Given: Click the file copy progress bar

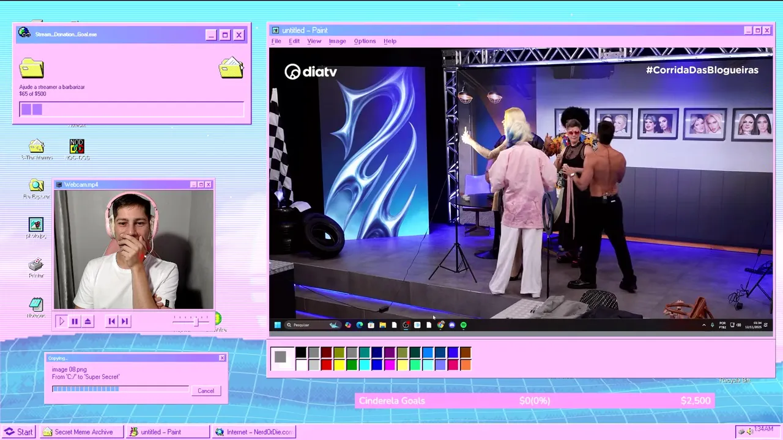Looking at the screenshot, I should 121,389.
